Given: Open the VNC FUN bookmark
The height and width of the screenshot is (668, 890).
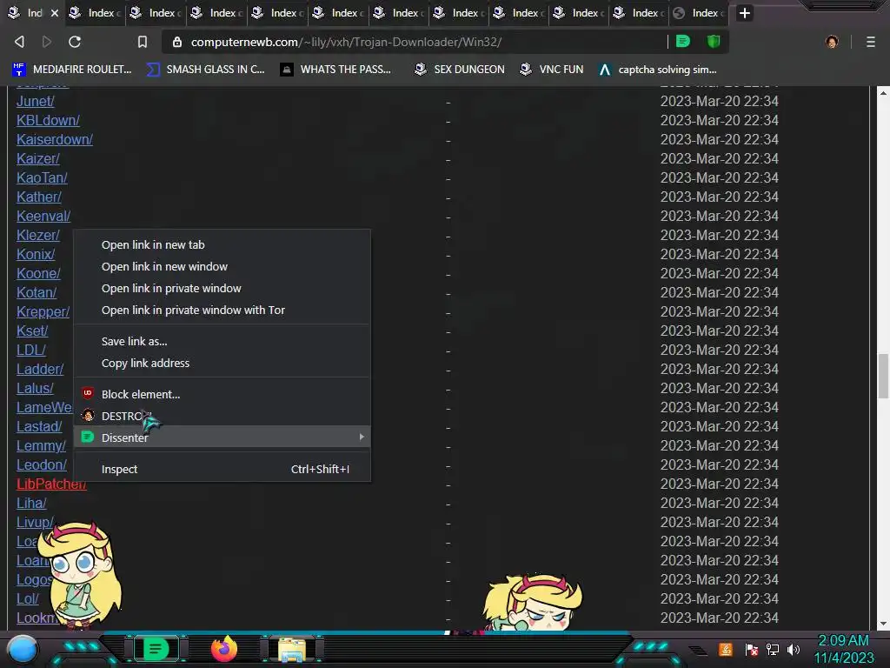Looking at the screenshot, I should 551,70.
